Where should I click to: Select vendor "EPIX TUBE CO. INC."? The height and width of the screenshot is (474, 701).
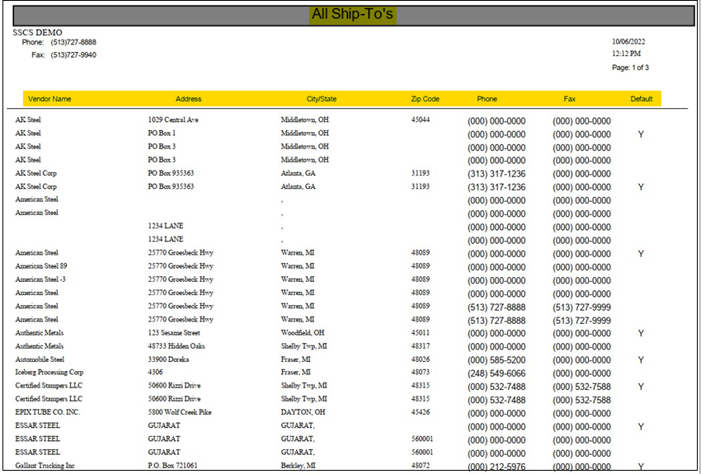click(47, 412)
